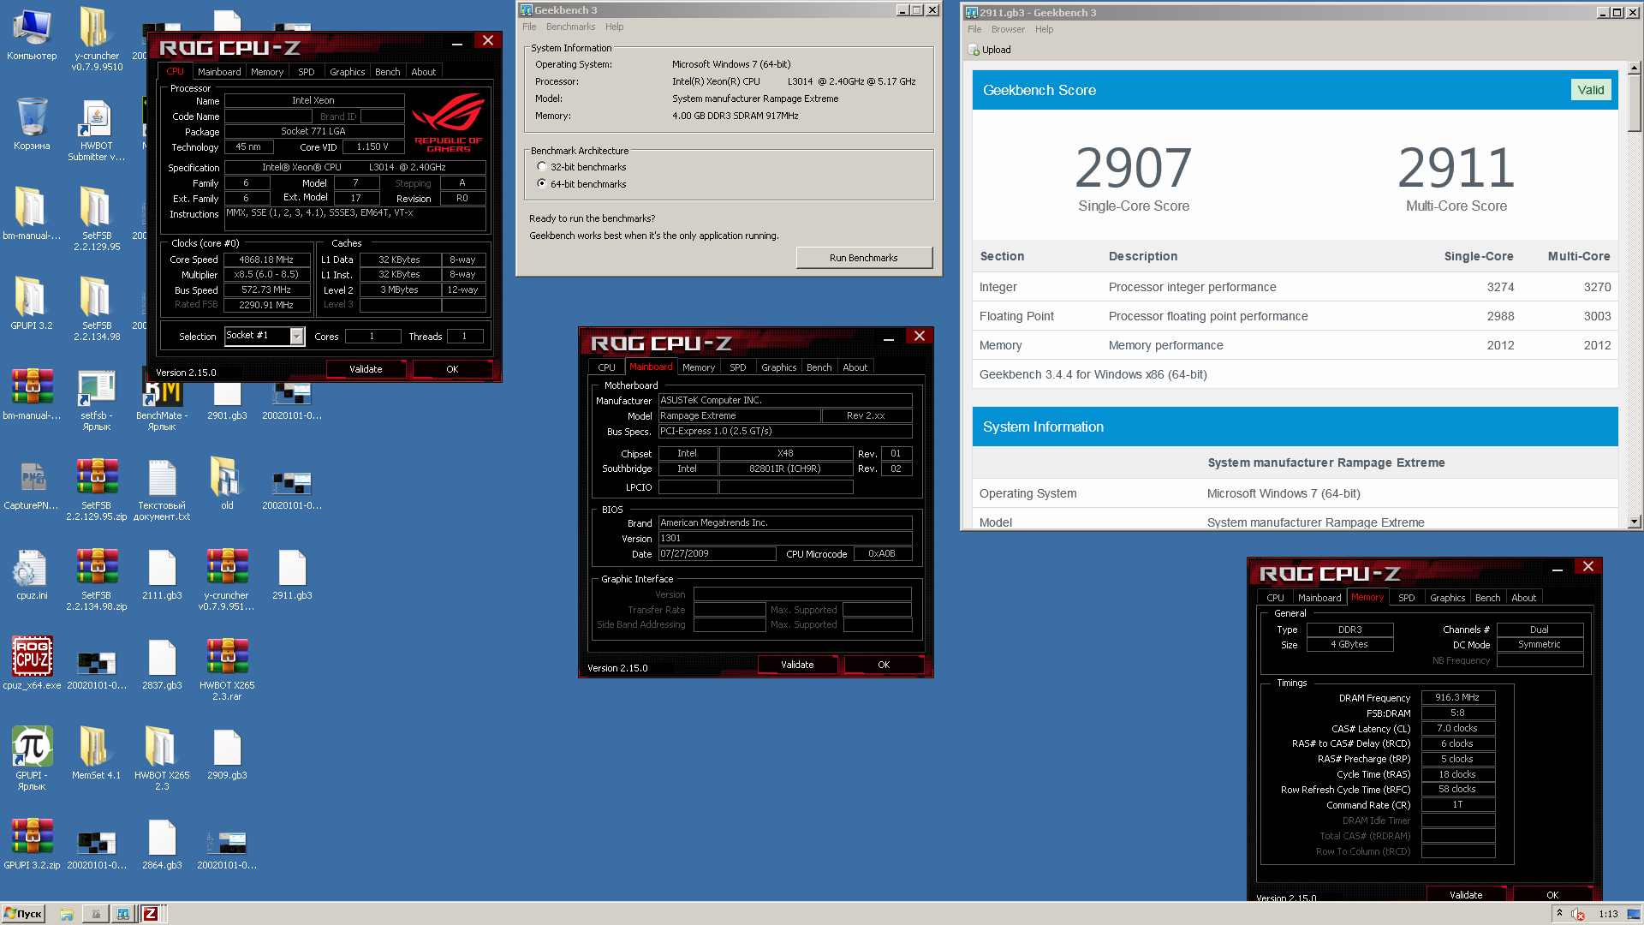The width and height of the screenshot is (1644, 925).
Task: Open the 2911.gb3 desktop file icon
Action: (x=292, y=574)
